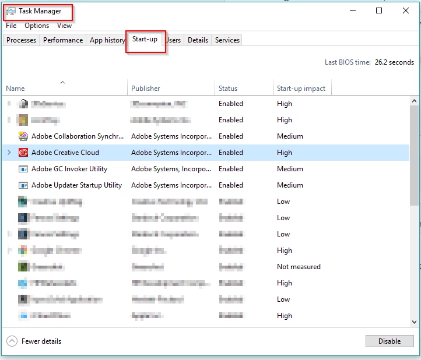Open the Options menu
This screenshot has width=421, height=360.
(37, 26)
